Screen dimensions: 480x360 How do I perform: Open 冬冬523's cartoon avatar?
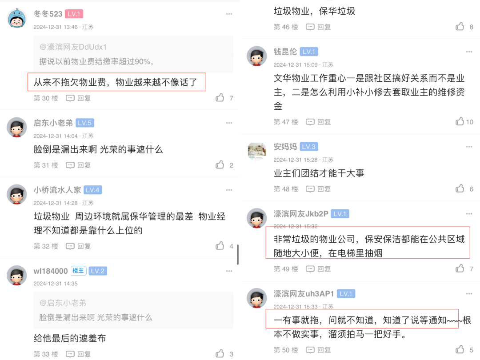(16, 18)
